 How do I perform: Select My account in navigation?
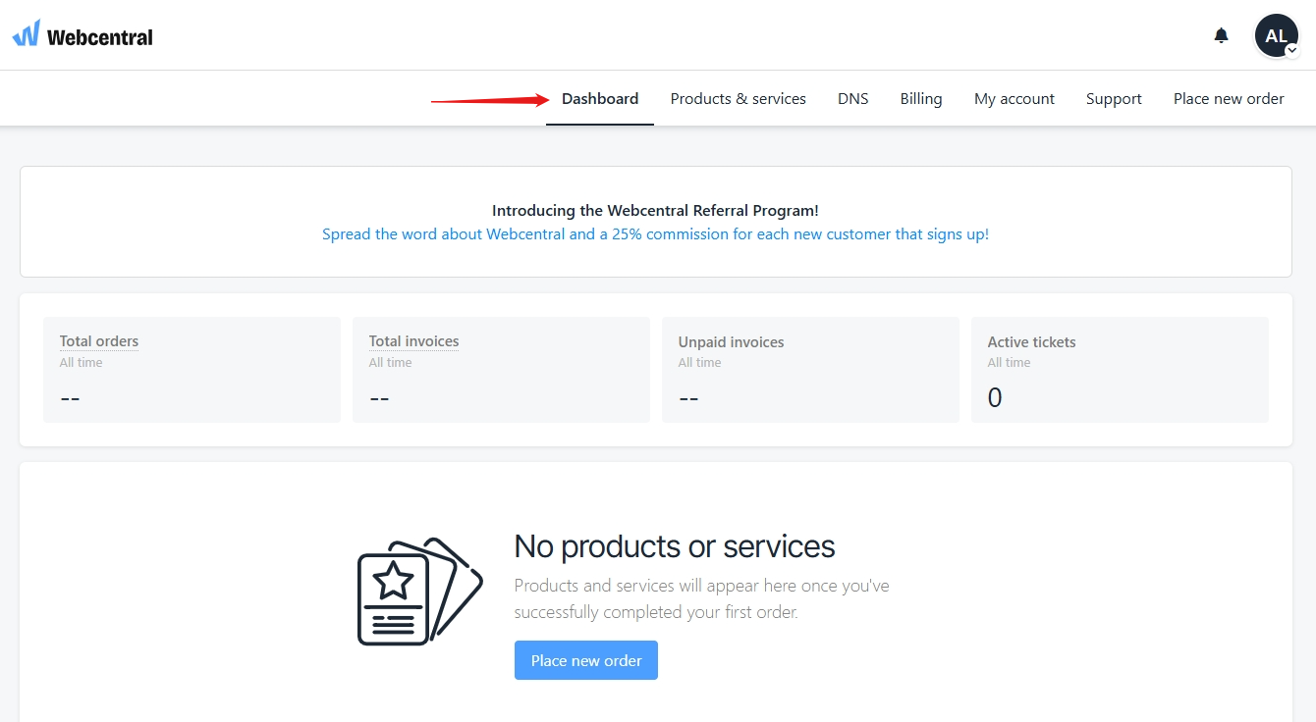pos(1014,98)
